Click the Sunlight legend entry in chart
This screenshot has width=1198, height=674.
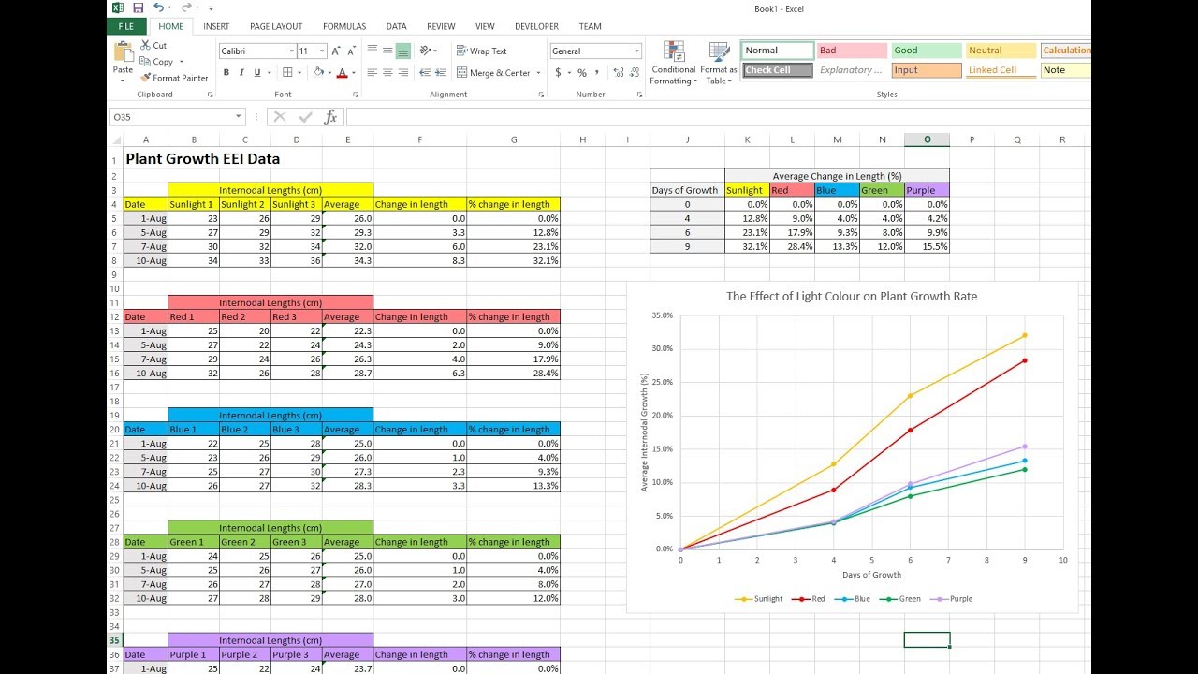[758, 599]
